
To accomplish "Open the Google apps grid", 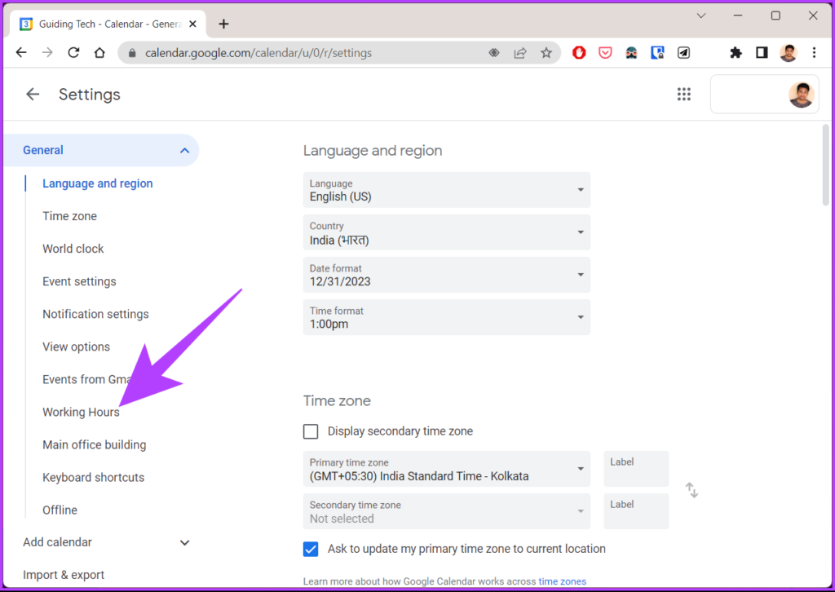I will (684, 95).
